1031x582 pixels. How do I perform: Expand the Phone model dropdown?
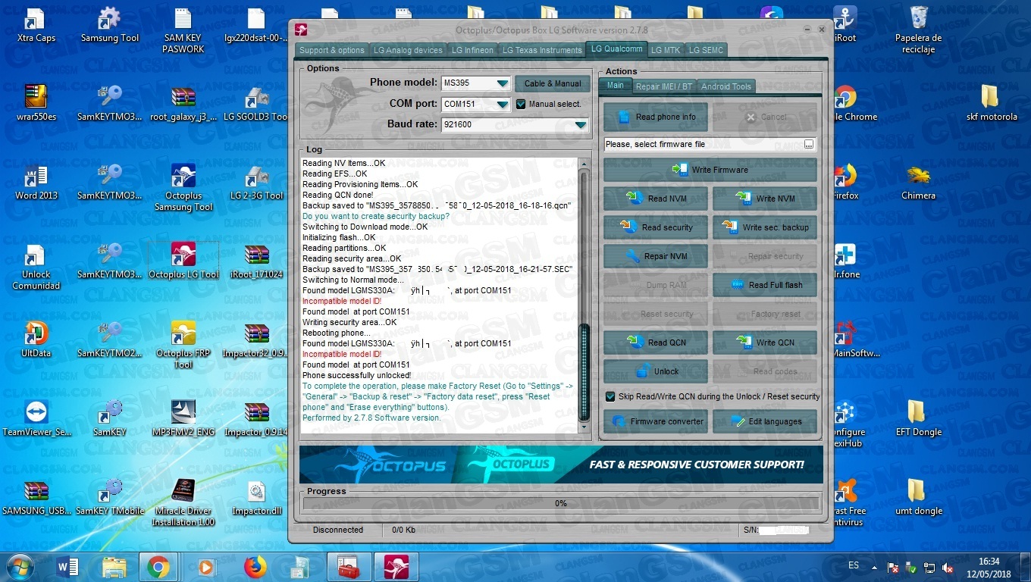(503, 83)
